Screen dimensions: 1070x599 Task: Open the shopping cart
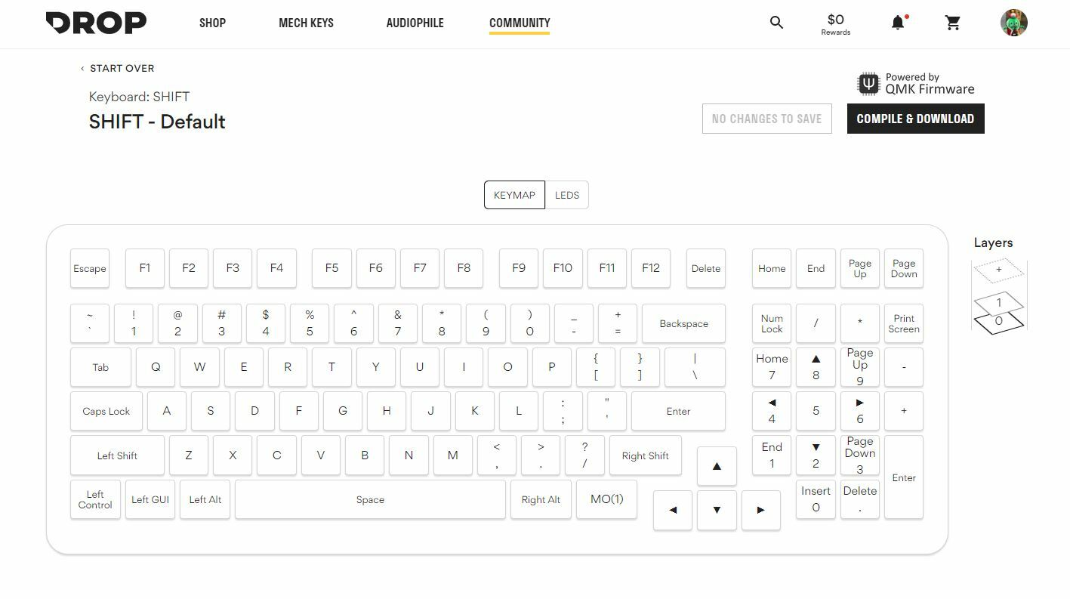coord(953,23)
